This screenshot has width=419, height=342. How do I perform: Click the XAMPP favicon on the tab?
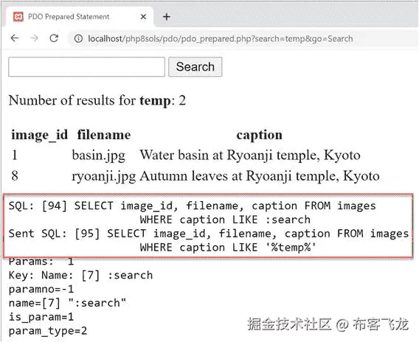point(18,17)
